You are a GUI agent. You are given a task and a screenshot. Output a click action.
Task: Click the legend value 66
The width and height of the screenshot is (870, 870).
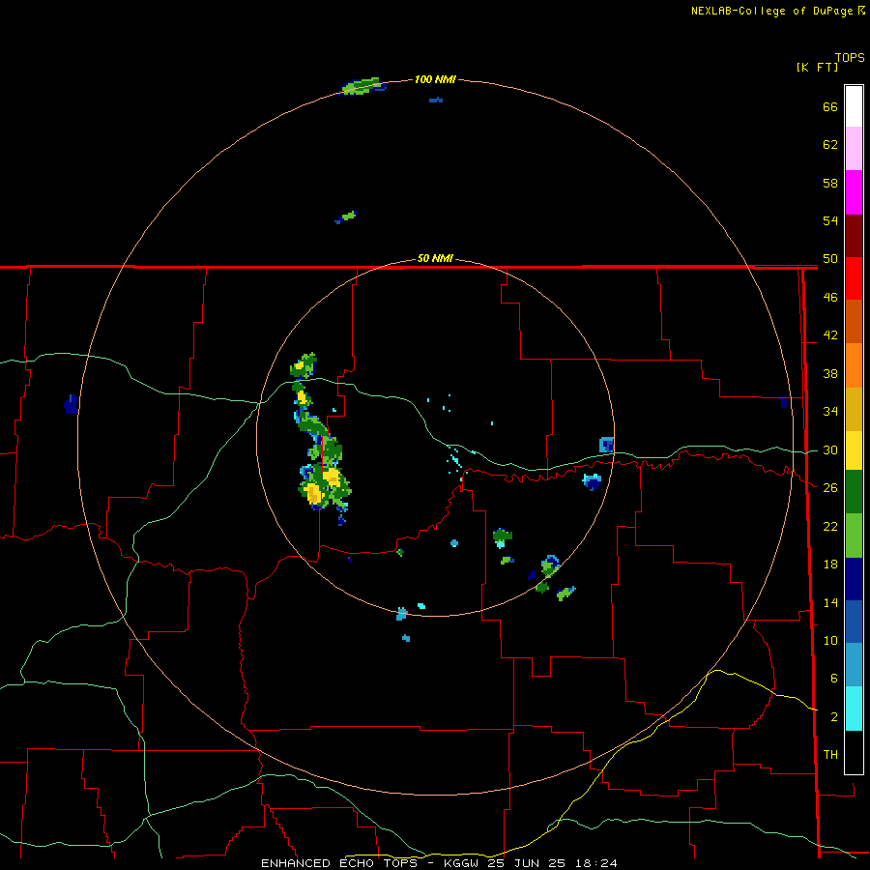830,106
